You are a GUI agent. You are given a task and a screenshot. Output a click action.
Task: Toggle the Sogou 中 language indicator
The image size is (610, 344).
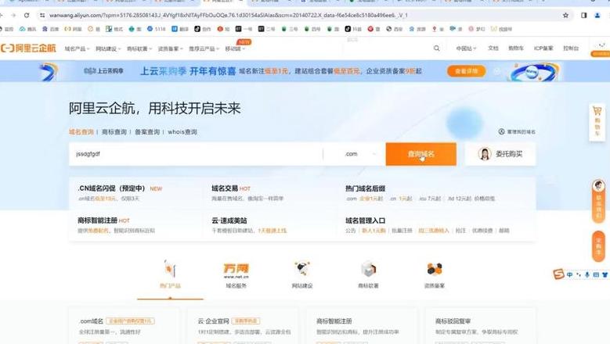tap(569, 274)
